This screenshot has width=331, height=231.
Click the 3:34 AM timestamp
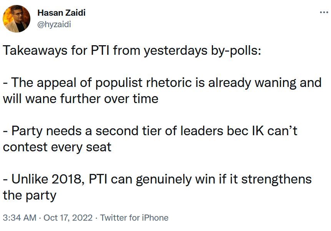(20, 218)
